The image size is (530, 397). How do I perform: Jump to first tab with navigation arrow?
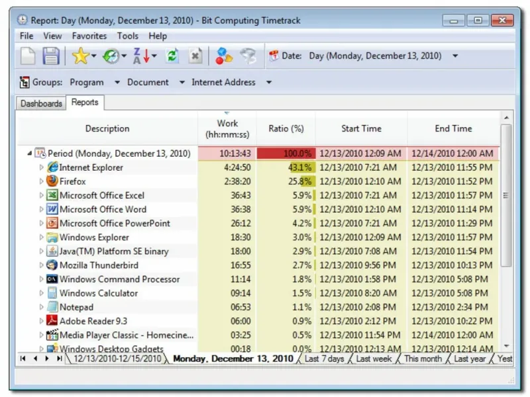click(x=23, y=359)
